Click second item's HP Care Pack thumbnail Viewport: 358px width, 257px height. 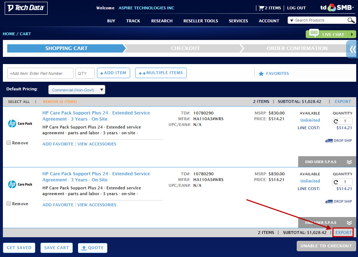click(x=20, y=185)
